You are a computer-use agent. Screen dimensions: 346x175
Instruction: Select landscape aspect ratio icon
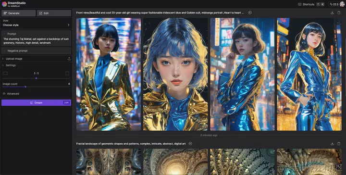coord(5,73)
